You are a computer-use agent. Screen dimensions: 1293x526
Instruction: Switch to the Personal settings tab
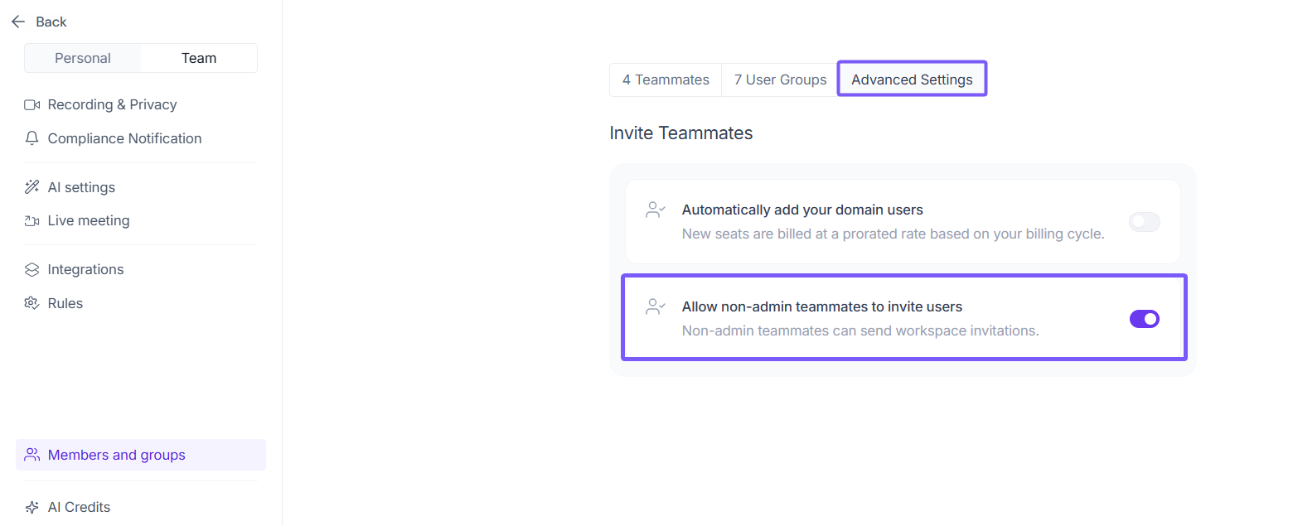83,58
